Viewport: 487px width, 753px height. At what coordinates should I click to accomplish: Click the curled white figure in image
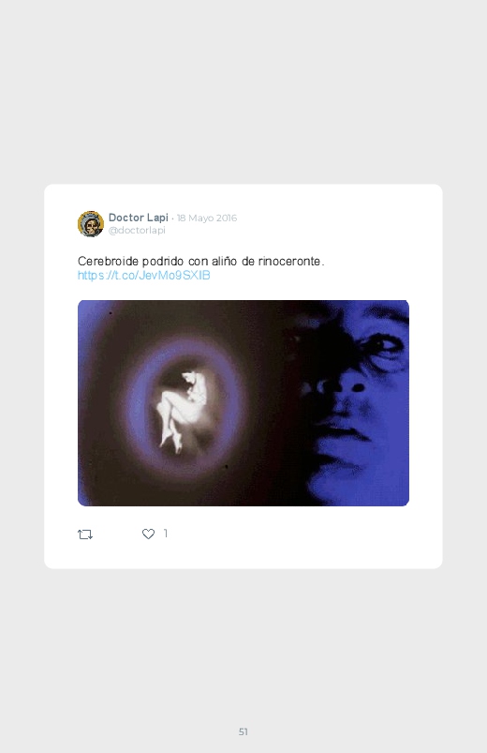coord(184,410)
